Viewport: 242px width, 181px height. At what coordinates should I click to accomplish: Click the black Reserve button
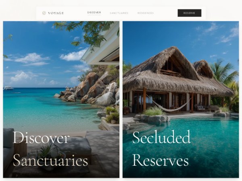[x=190, y=13]
